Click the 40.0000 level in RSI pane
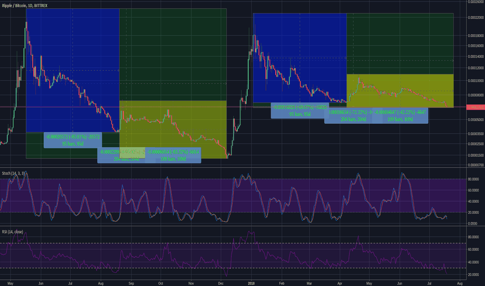 tap(474, 262)
